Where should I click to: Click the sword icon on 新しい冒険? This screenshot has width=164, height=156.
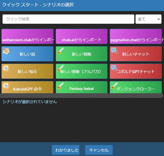[x=60, y=51]
